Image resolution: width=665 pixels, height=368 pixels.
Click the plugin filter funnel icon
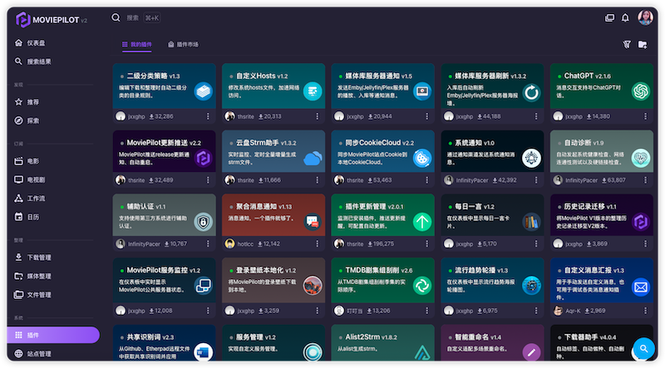tap(627, 45)
